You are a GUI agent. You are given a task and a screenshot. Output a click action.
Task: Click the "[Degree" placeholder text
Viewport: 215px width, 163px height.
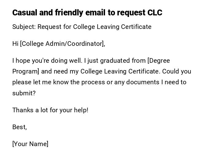158,61
